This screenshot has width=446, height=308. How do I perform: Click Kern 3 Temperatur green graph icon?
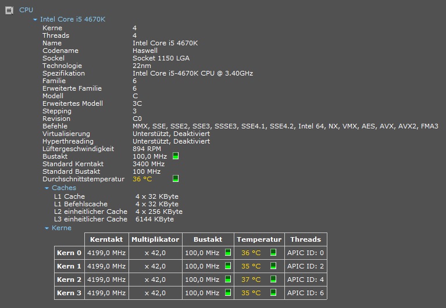click(273, 292)
